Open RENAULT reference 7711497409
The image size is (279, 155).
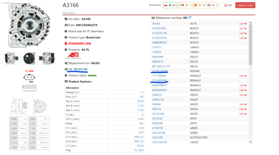click(159, 81)
